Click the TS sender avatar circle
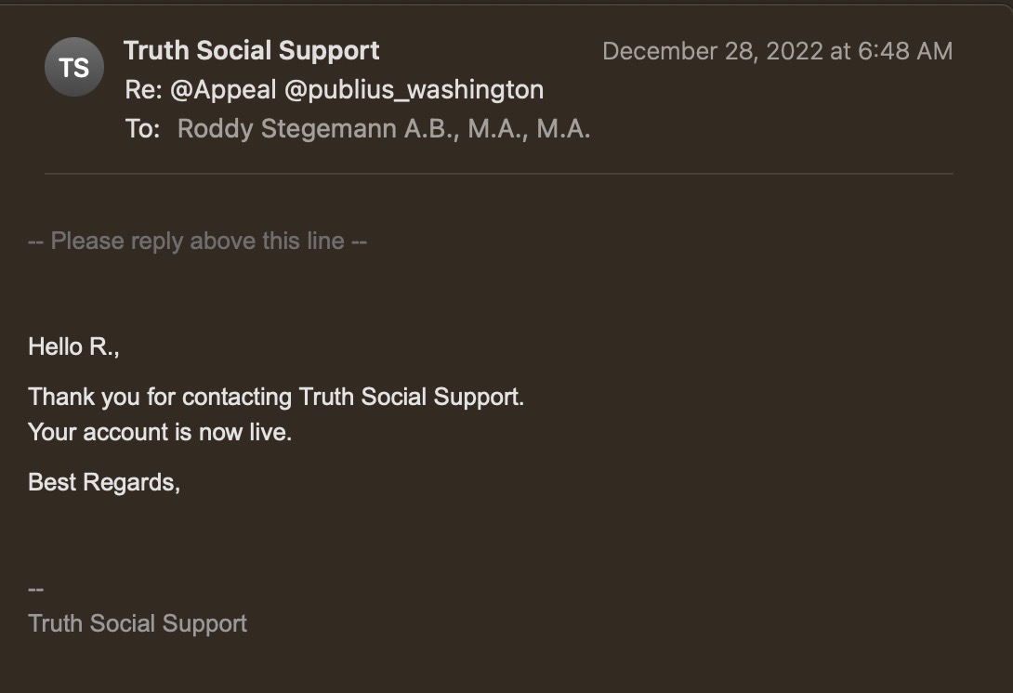Image resolution: width=1013 pixels, height=693 pixels. (x=74, y=67)
